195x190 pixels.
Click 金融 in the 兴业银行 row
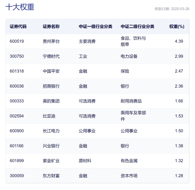pos(83,146)
